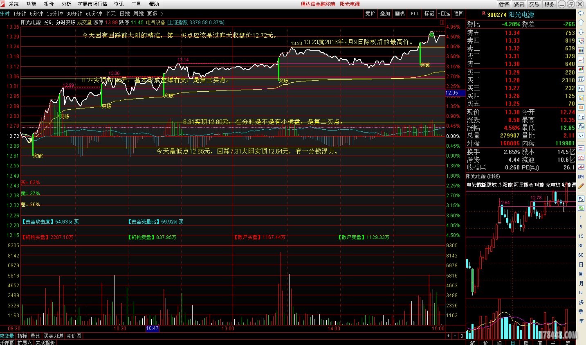
Task: Open the line chart icon in sidebar
Action: 581,60
